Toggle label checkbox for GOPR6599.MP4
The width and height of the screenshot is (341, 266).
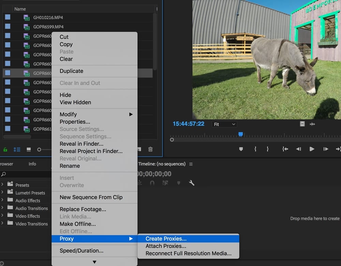(8, 26)
